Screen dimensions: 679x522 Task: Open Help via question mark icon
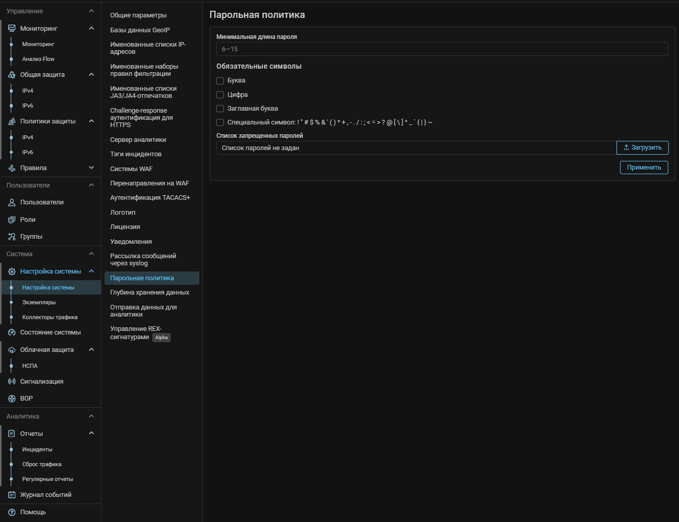click(12, 512)
